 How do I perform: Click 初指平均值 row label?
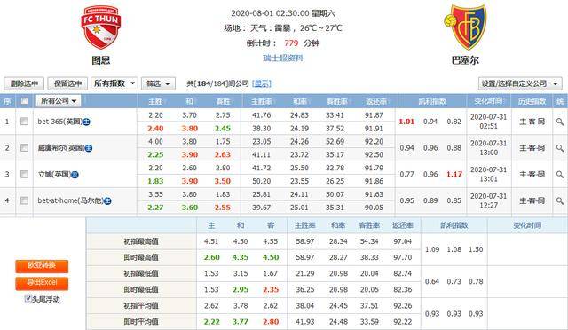pyautogui.click(x=141, y=306)
